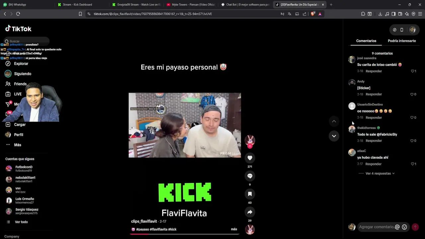The height and width of the screenshot is (239, 425).
Task: Reply to josé saavedra's comment
Action: (374, 71)
